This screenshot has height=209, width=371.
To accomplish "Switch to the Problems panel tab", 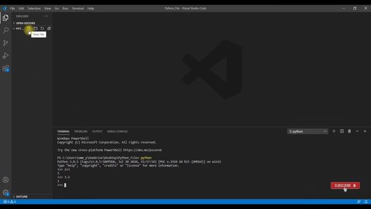I will click(x=81, y=132).
